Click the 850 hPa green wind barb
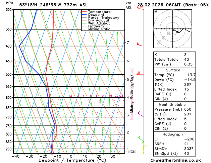The height and width of the screenshot is (163, 211). pyautogui.click(x=141, y=139)
